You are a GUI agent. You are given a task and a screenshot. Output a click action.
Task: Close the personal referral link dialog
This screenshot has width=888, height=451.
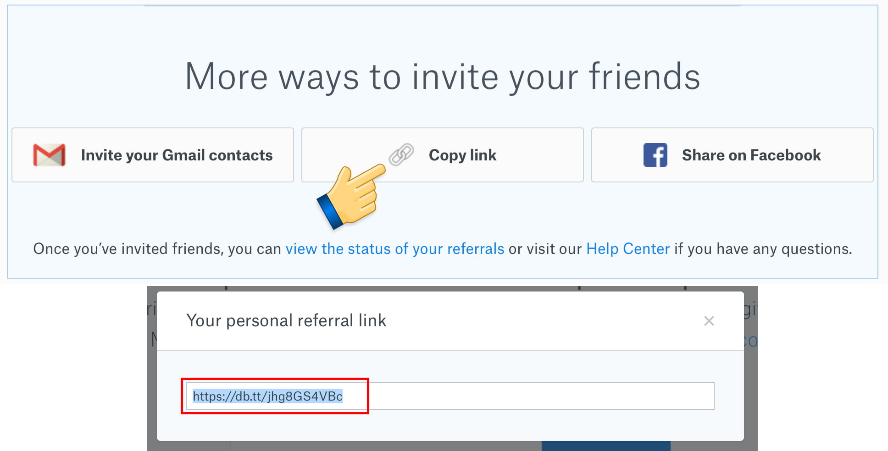pos(709,321)
